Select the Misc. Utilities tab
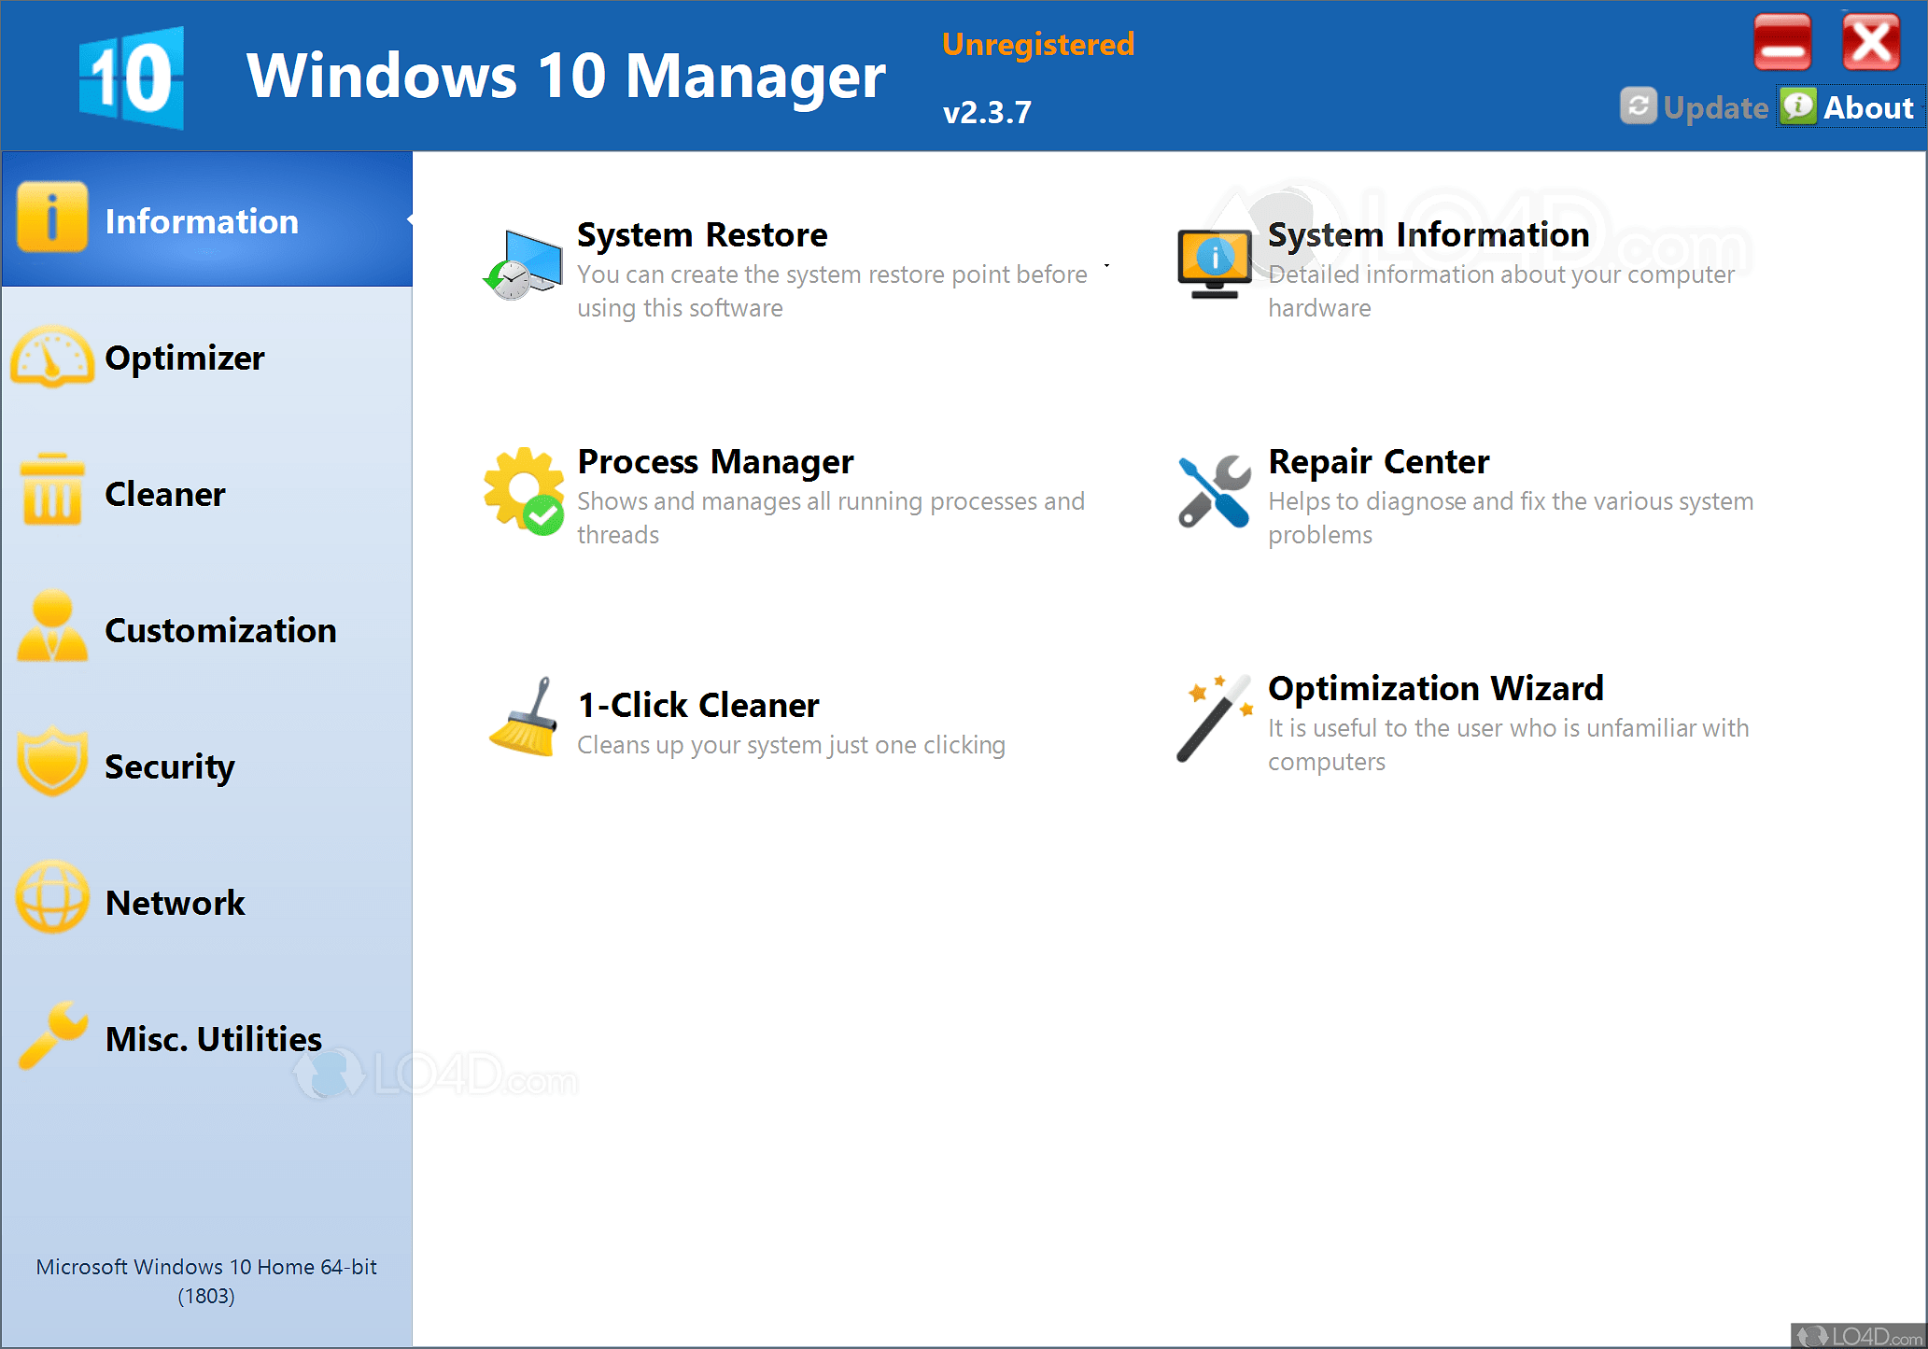1928x1349 pixels. [x=213, y=1039]
